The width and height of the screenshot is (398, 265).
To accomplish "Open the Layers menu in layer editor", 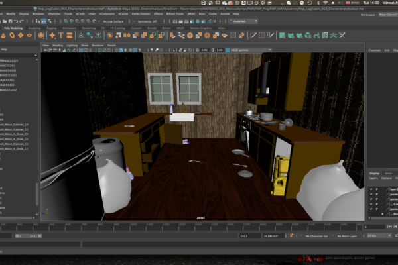I will pos(373,178).
